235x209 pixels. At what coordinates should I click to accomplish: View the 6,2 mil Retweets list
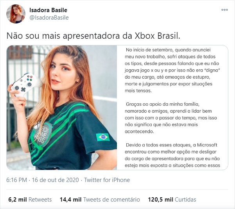pyautogui.click(x=30, y=200)
